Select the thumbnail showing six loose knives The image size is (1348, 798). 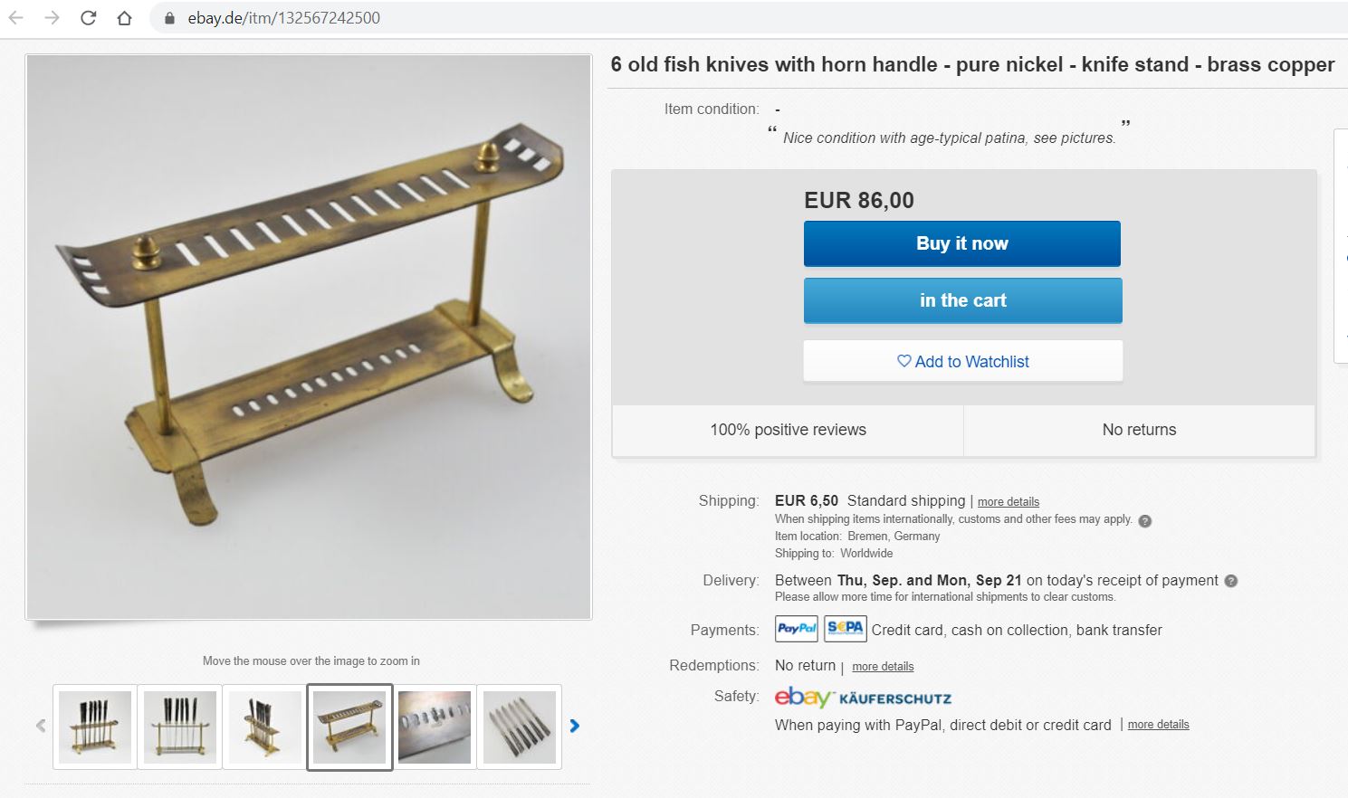pyautogui.click(x=520, y=727)
